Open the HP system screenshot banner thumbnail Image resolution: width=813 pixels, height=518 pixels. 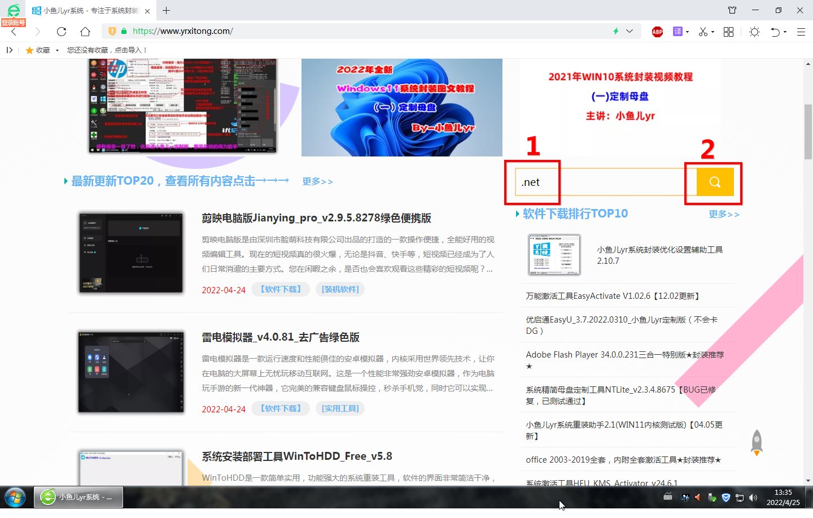[x=182, y=106]
